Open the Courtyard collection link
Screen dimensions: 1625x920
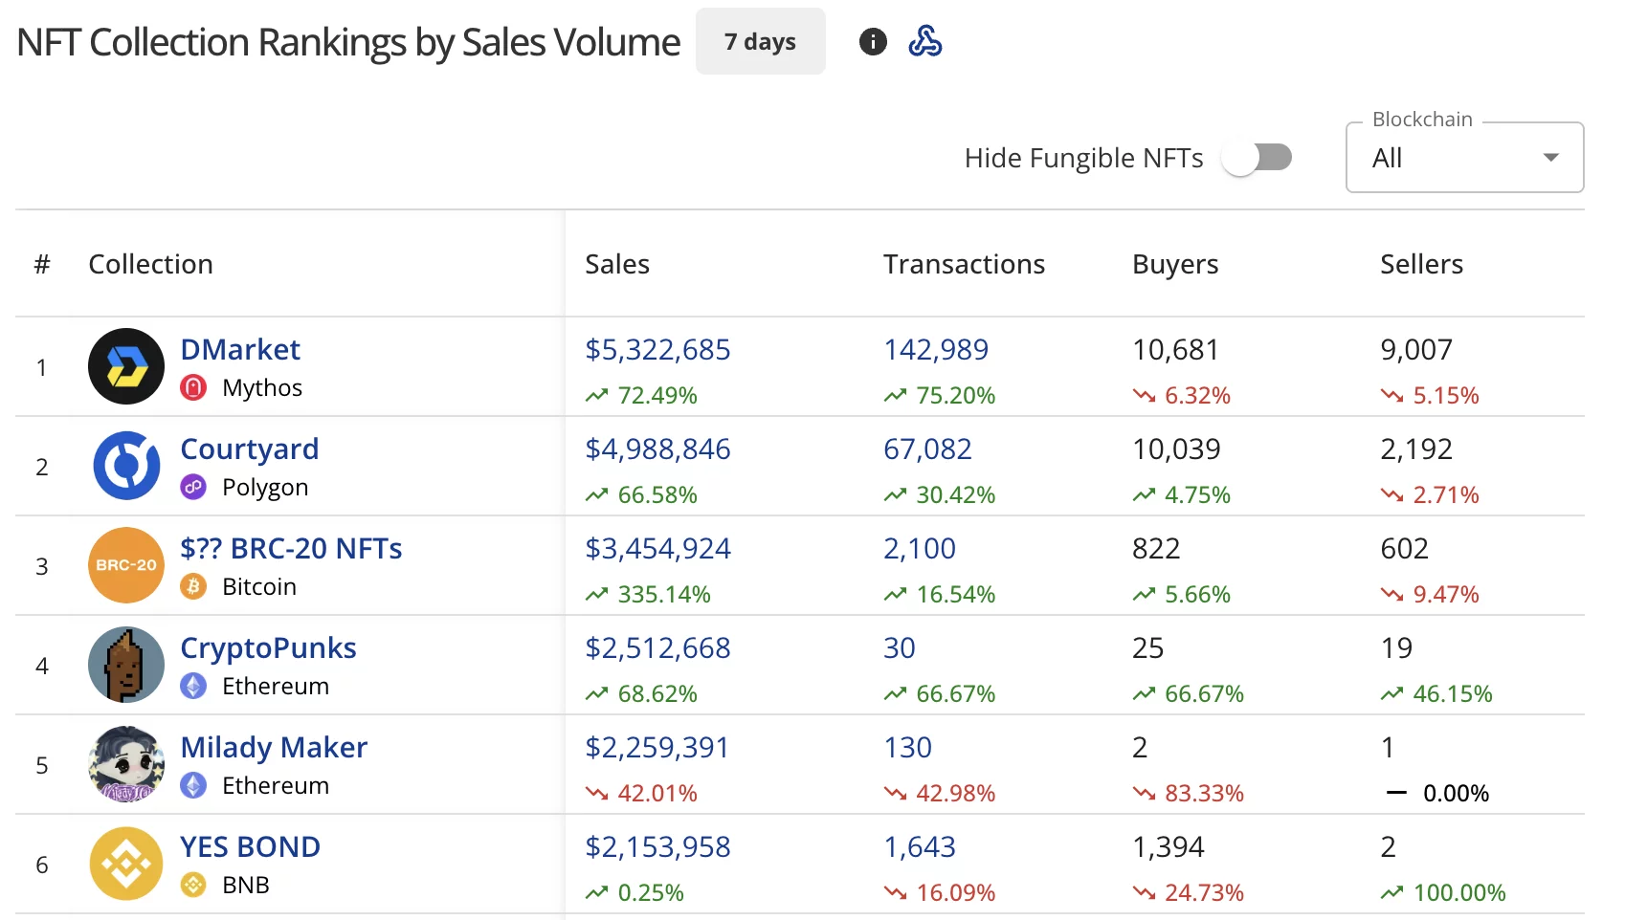[x=249, y=449]
